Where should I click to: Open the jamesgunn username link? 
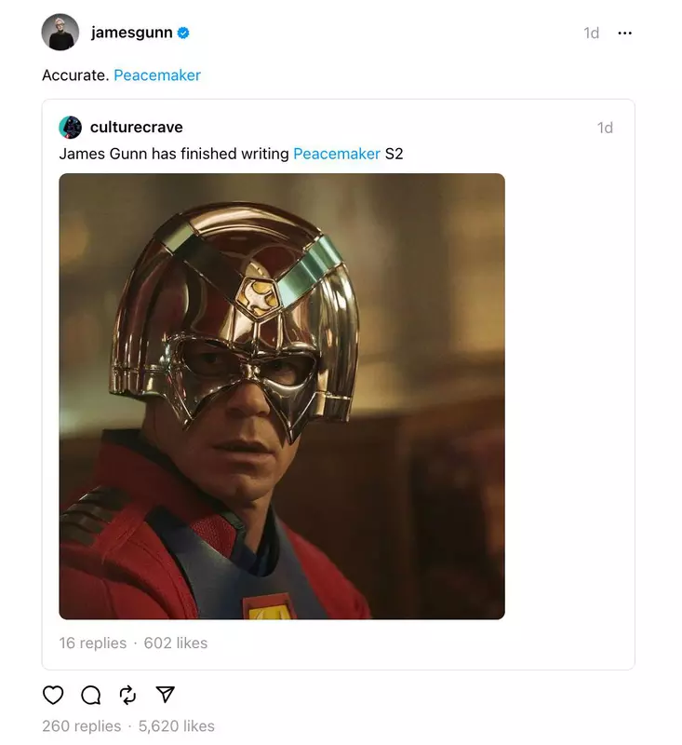[131, 33]
